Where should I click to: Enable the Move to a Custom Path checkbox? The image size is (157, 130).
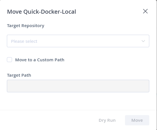(9, 60)
